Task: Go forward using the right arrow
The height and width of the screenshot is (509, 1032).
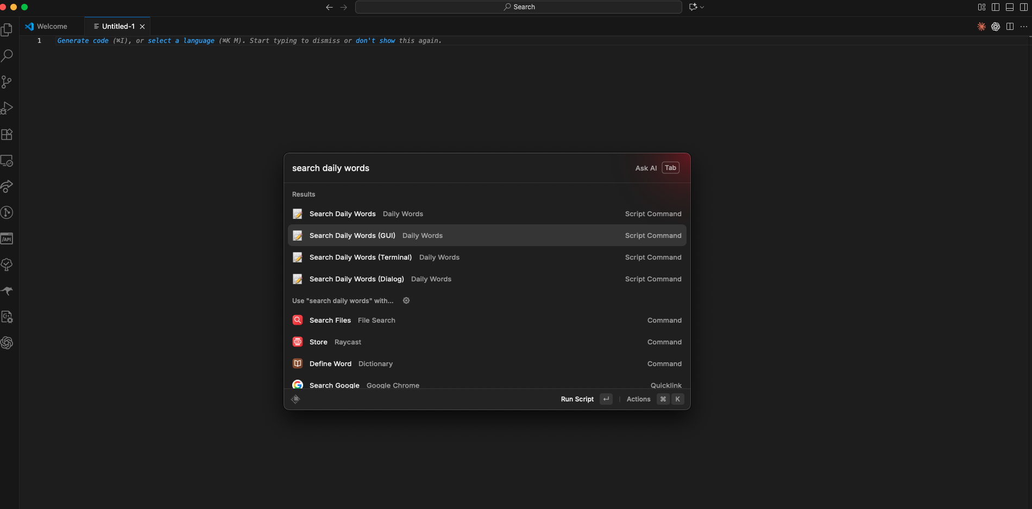Action: [343, 7]
